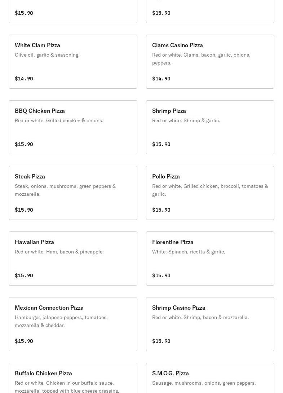Click the Steak Pizza ingredients description
Viewport: 283px width, 393px height.
[x=65, y=190]
